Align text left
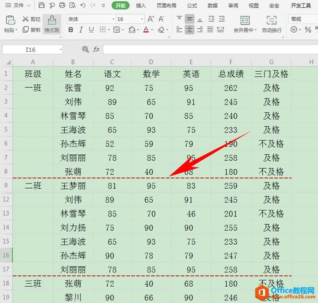This screenshot has width=318, height=303. 179,30
